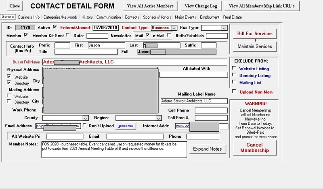Toggle the Member checkbox

[x=26, y=35]
